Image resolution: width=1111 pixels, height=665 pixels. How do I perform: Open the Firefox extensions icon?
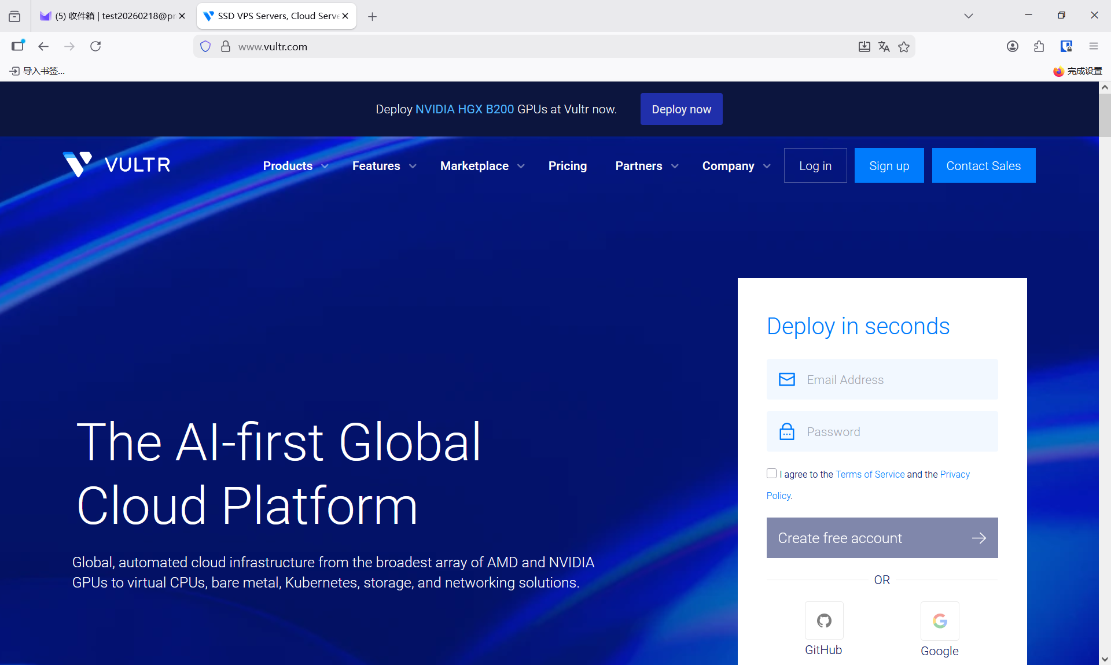coord(1039,46)
